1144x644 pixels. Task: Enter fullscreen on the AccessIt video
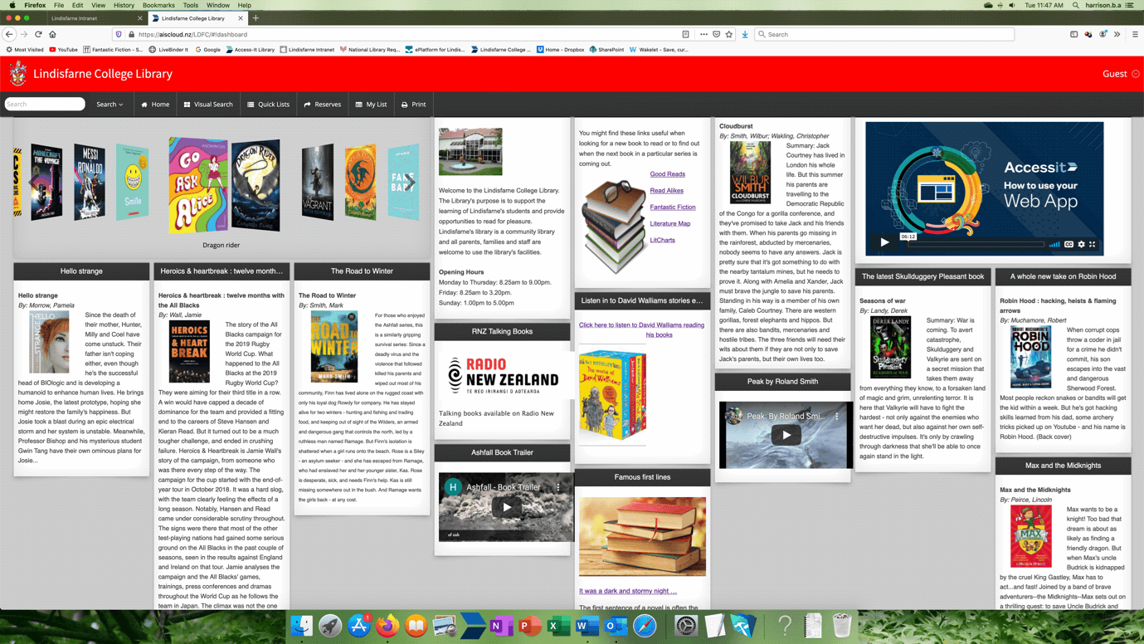coord(1093,244)
